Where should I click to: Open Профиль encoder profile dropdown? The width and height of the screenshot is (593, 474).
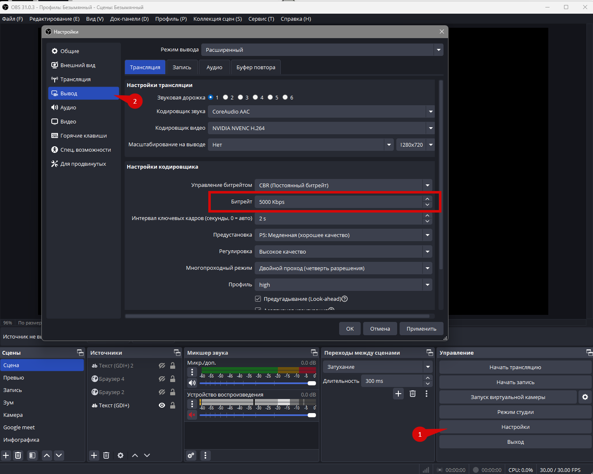click(x=343, y=285)
